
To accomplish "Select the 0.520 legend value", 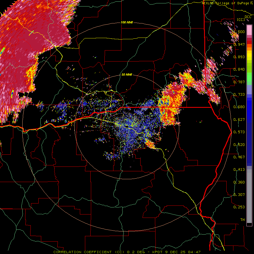I will (239, 144).
